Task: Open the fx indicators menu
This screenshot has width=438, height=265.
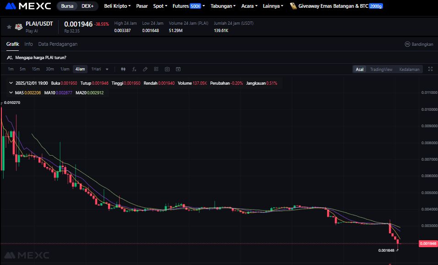Action: pos(134,69)
